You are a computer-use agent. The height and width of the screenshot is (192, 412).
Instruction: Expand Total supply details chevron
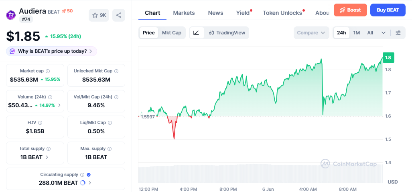click(47, 157)
